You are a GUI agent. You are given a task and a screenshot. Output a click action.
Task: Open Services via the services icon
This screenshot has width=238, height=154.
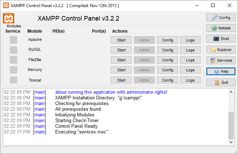coord(221,60)
